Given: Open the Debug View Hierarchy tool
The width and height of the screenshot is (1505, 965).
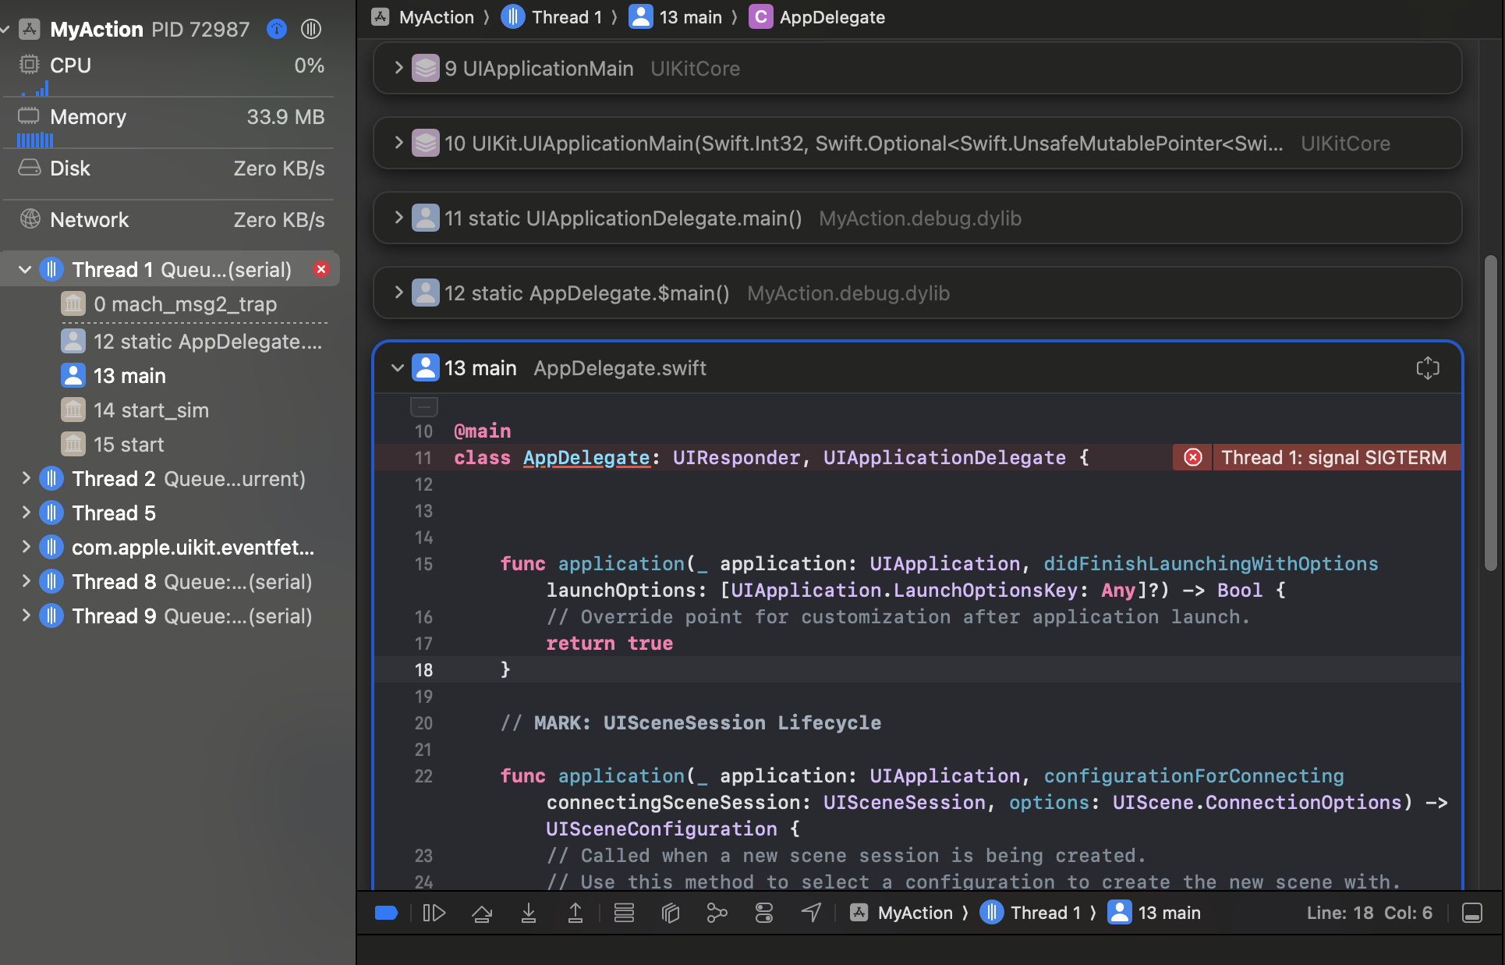Looking at the screenshot, I should pyautogui.click(x=671, y=913).
